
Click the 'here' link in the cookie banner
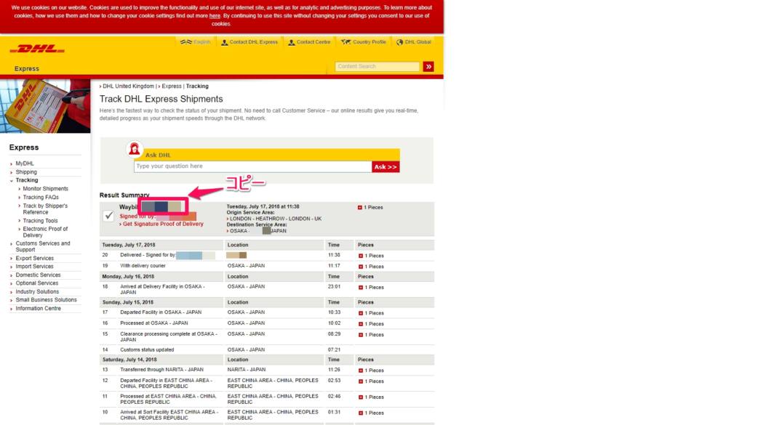point(215,16)
